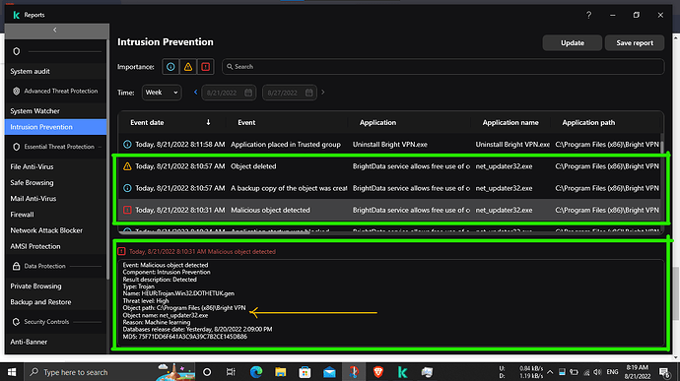Open Task View on the taskbar
680x381 pixels.
pyautogui.click(x=231, y=372)
